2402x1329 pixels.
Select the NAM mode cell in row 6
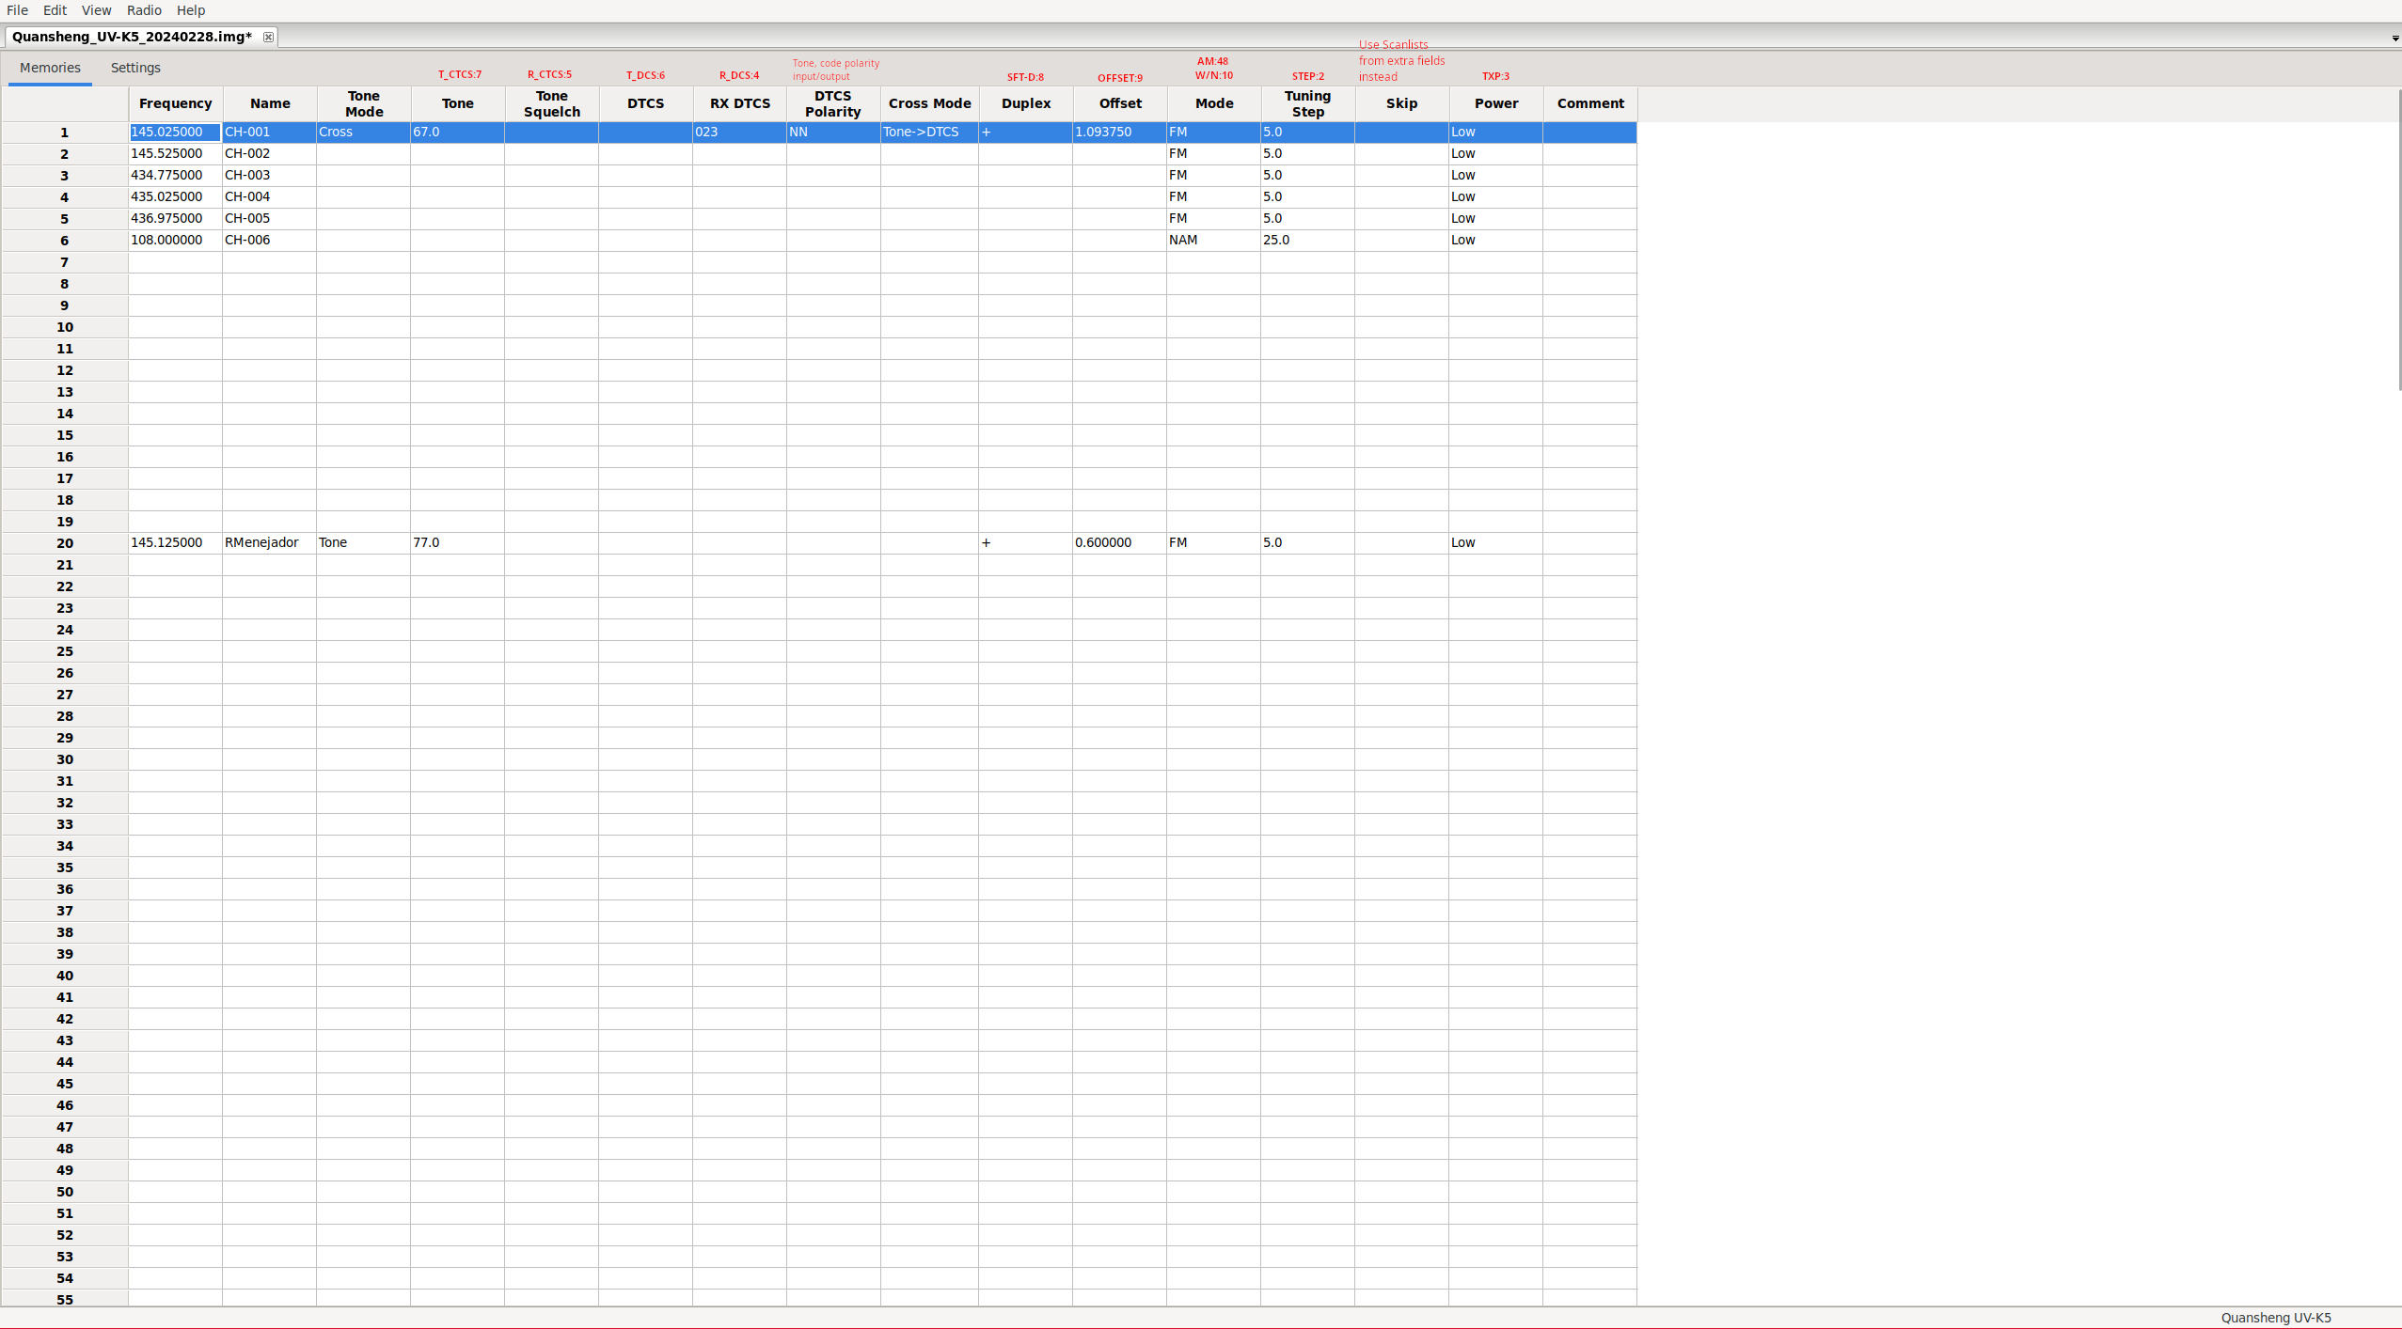click(x=1212, y=240)
